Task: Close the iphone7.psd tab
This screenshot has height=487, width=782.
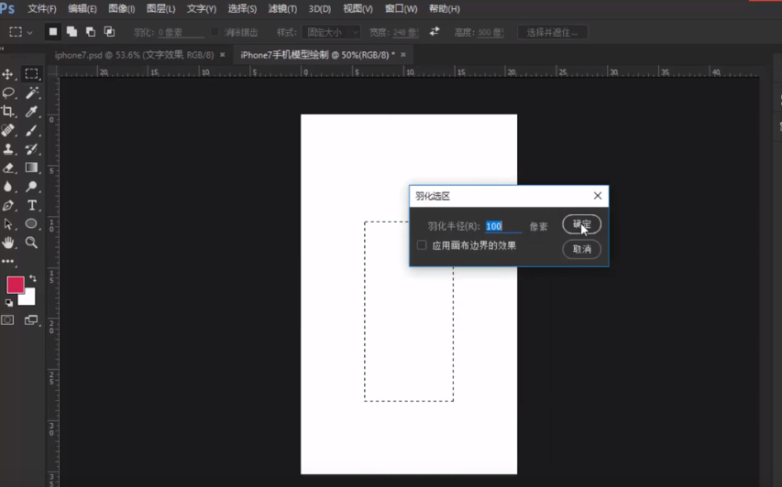Action: point(223,55)
